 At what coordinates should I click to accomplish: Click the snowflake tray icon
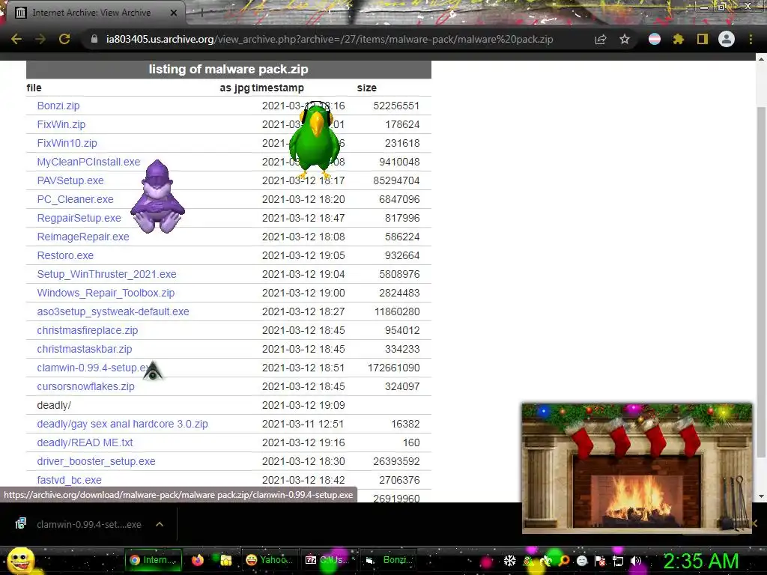pyautogui.click(x=509, y=560)
